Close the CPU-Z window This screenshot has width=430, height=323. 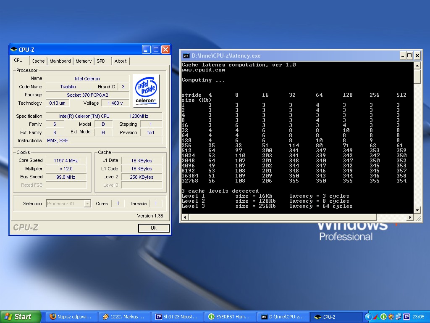[165, 50]
